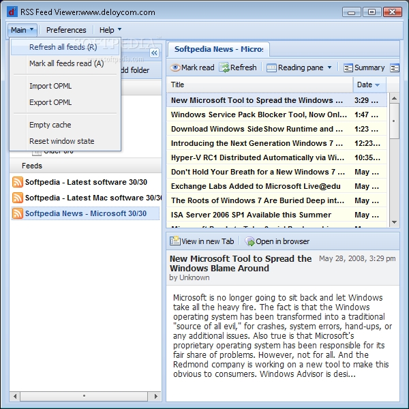Click the article list scrollbar up arrow

click(x=394, y=98)
